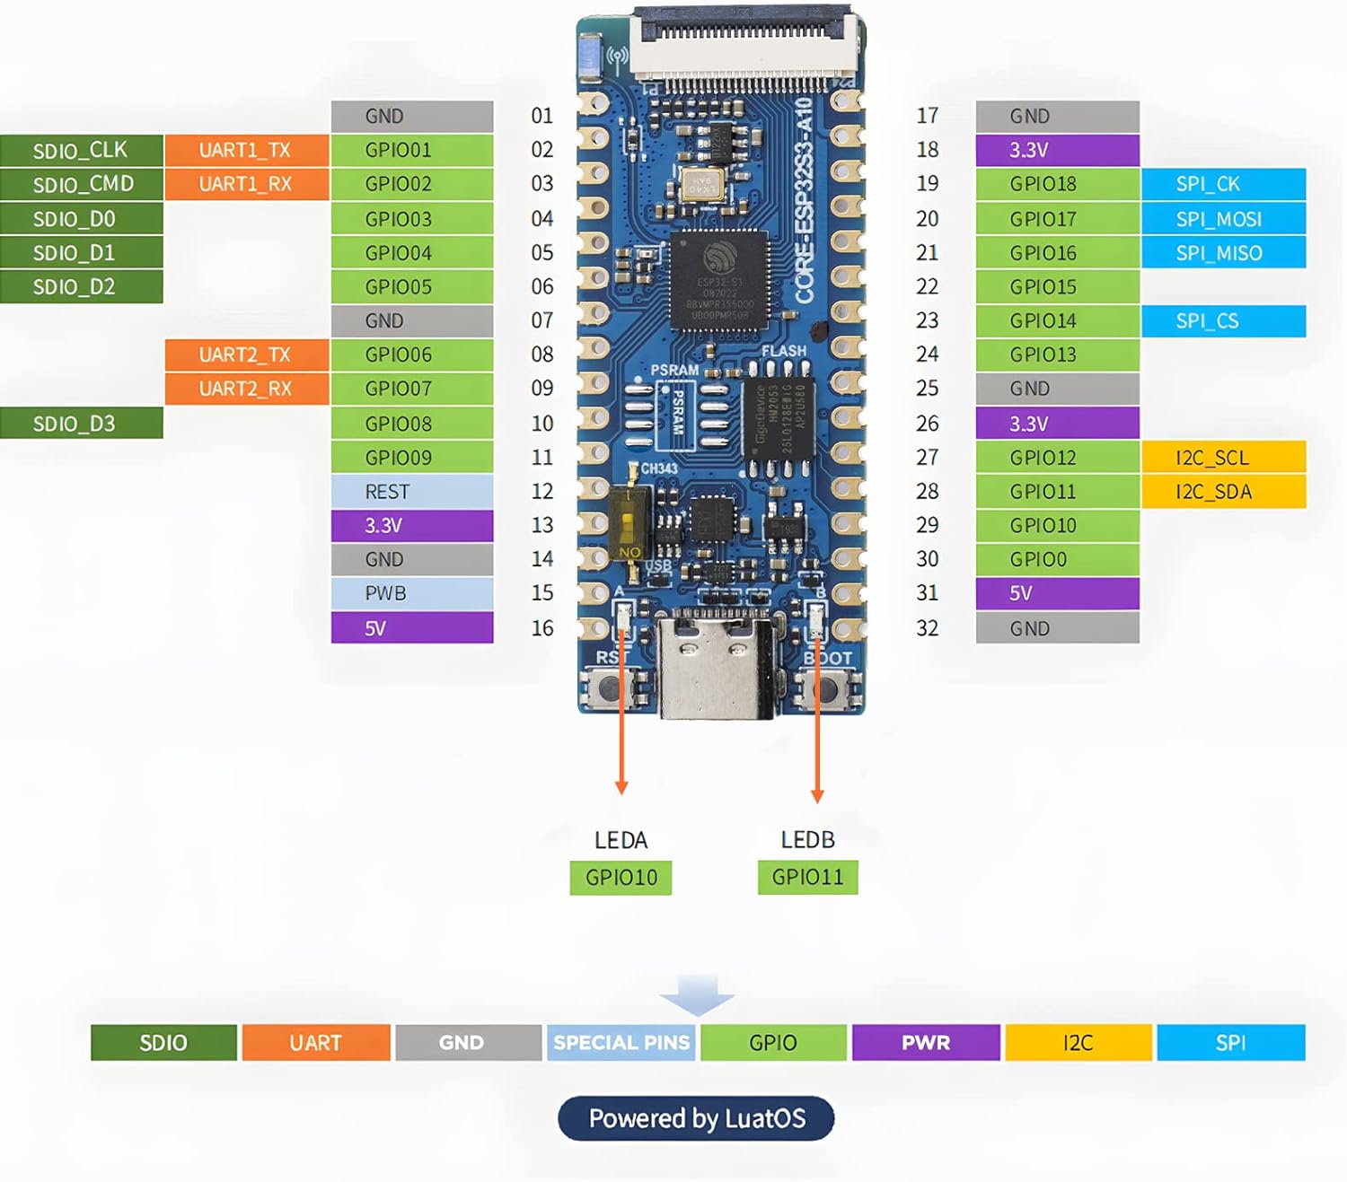Click the GPIO09 label
This screenshot has width=1347, height=1182.
[x=412, y=457]
